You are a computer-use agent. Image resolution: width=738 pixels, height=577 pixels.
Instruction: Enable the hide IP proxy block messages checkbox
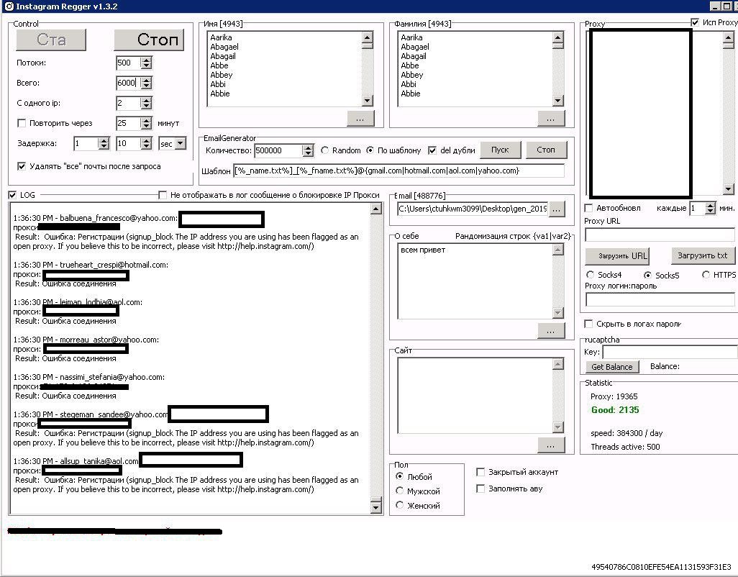[163, 195]
